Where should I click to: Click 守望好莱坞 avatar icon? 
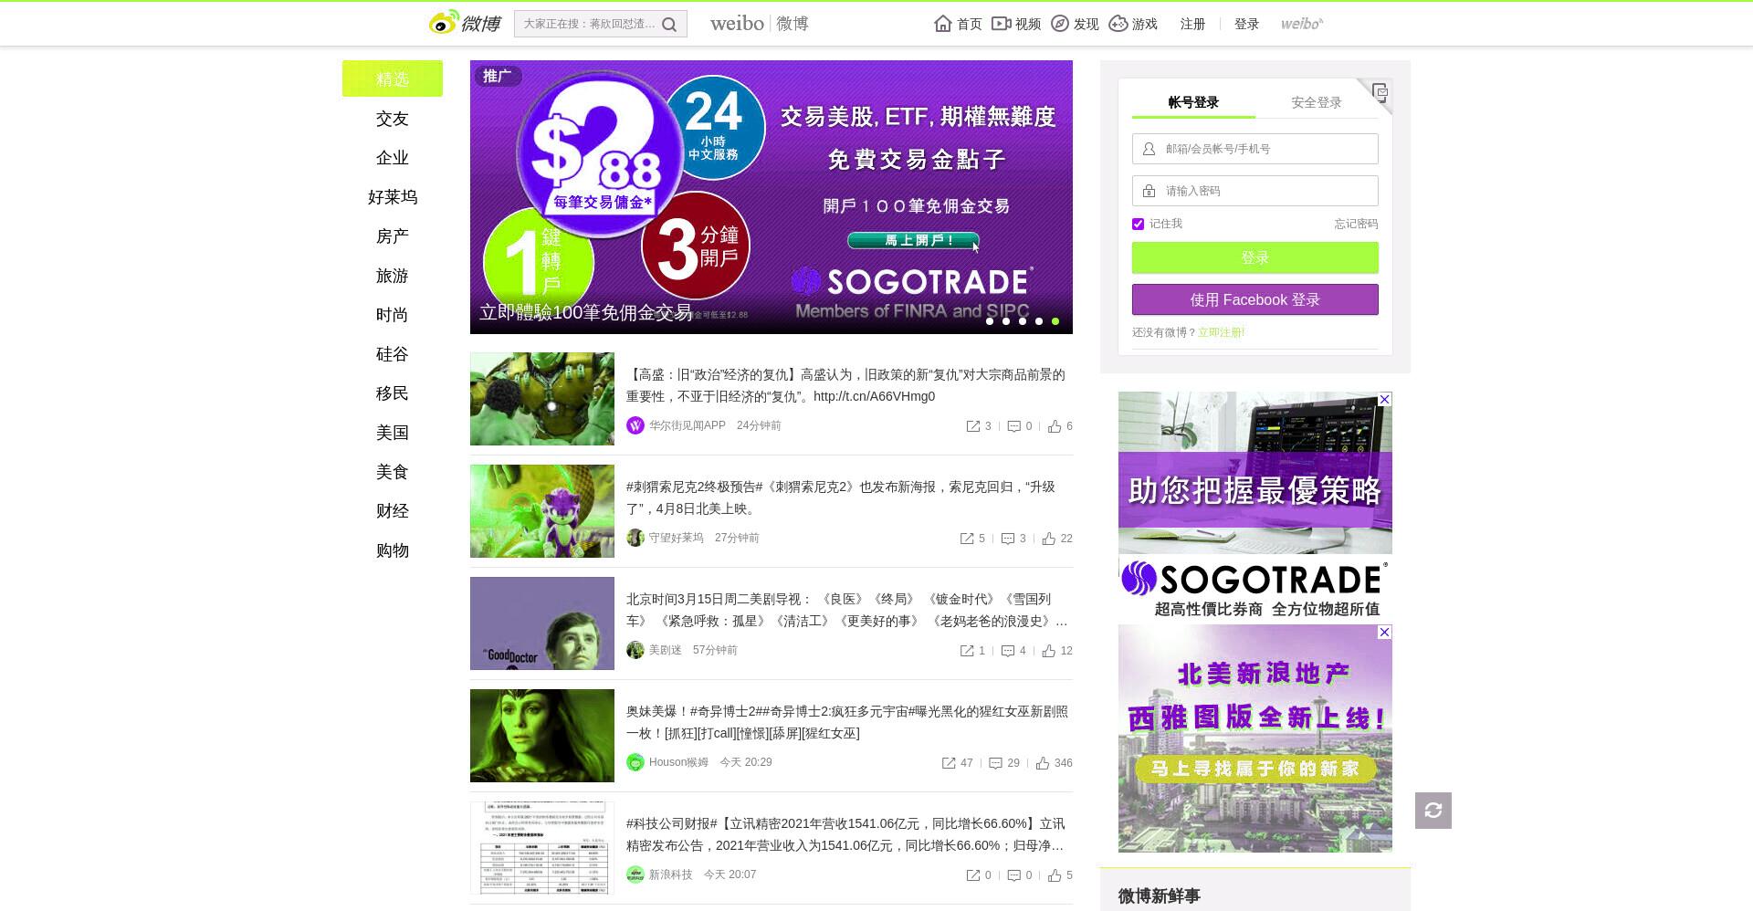(x=635, y=538)
